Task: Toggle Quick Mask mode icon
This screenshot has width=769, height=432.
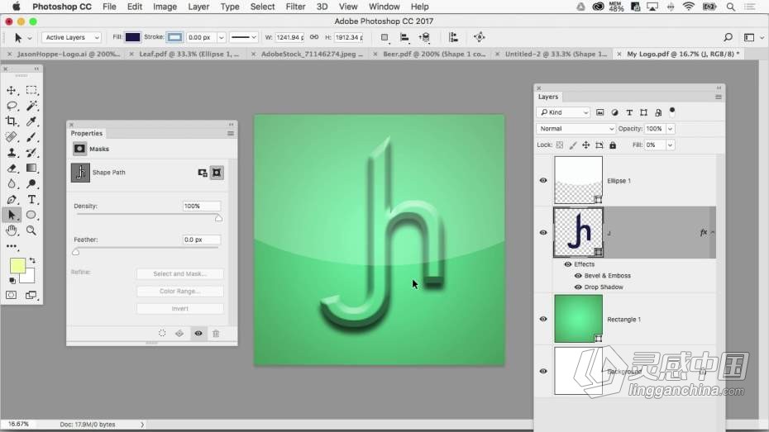Action: (12, 295)
